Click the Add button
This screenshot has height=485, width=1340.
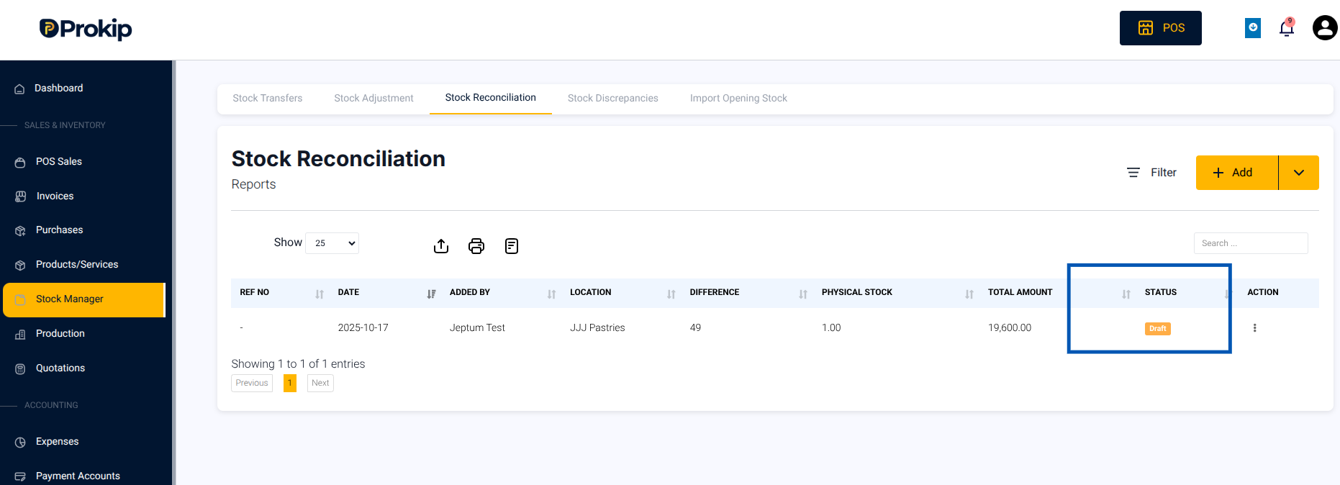click(1236, 173)
